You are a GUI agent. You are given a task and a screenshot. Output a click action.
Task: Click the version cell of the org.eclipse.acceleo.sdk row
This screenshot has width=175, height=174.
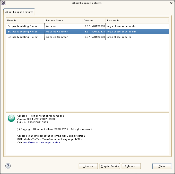click(94, 32)
